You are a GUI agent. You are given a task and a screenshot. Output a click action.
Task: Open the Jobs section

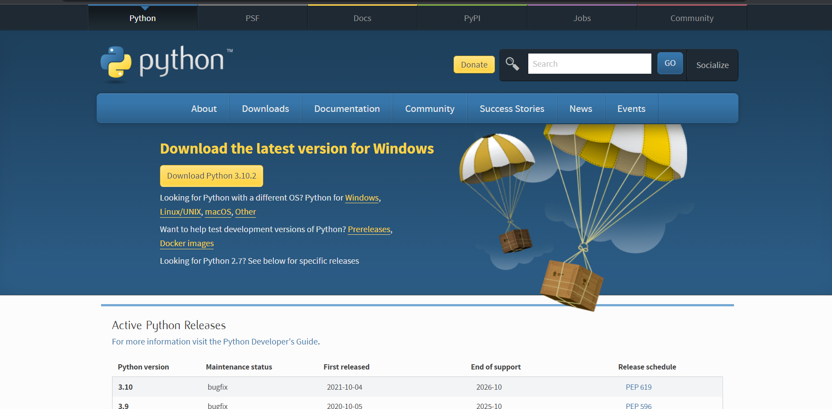(x=581, y=18)
